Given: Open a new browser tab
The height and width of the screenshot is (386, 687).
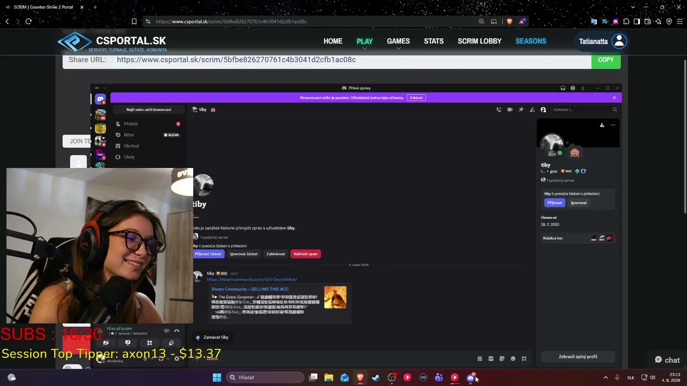Looking at the screenshot, I should tap(95, 7).
